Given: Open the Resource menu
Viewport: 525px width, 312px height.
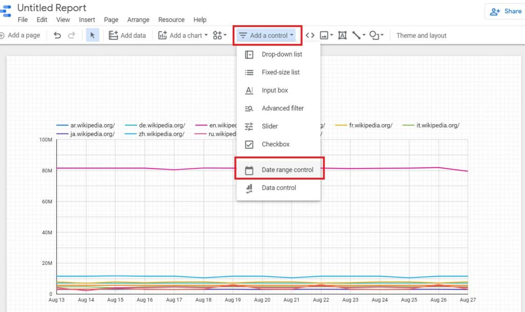Looking at the screenshot, I should [171, 20].
